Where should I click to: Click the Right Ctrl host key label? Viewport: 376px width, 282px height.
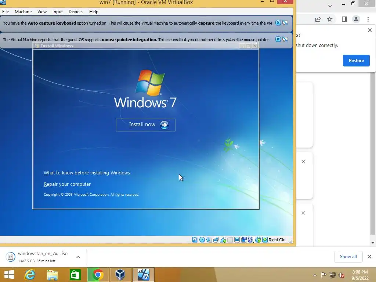pos(277,240)
